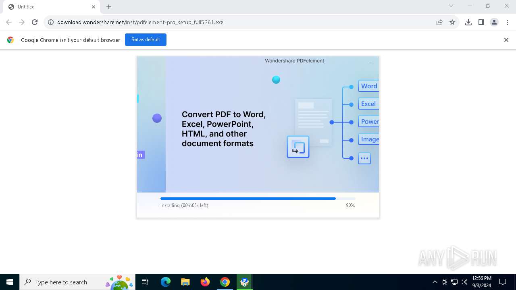Image resolution: width=516 pixels, height=290 pixels.
Task: Open the tab search chevron
Action: (451, 6)
